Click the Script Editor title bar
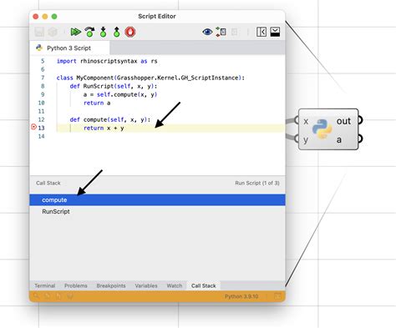 click(x=157, y=17)
